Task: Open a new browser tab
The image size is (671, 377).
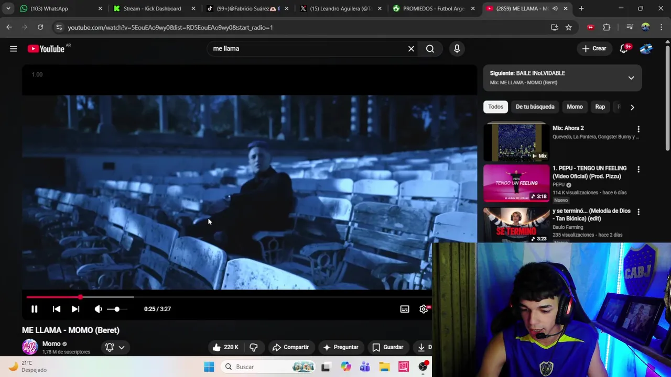Action: tap(581, 8)
